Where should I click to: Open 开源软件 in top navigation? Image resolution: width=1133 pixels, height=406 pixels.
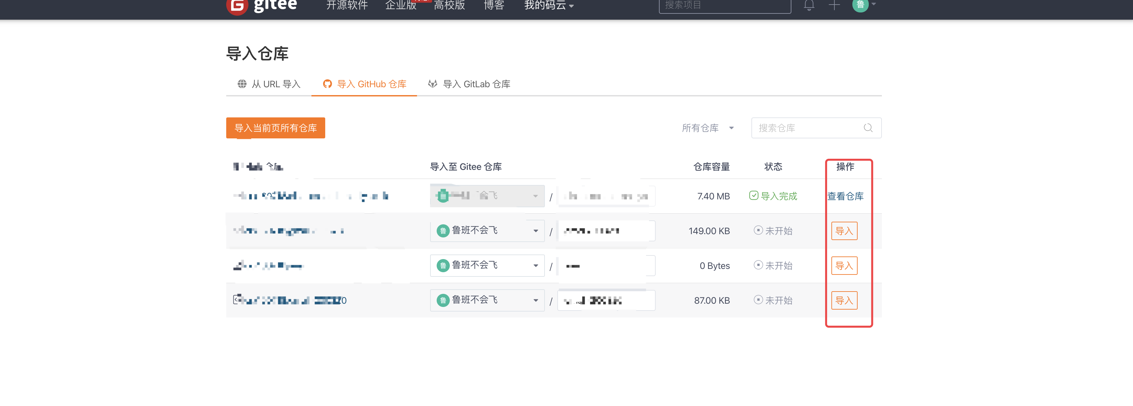[x=347, y=6]
